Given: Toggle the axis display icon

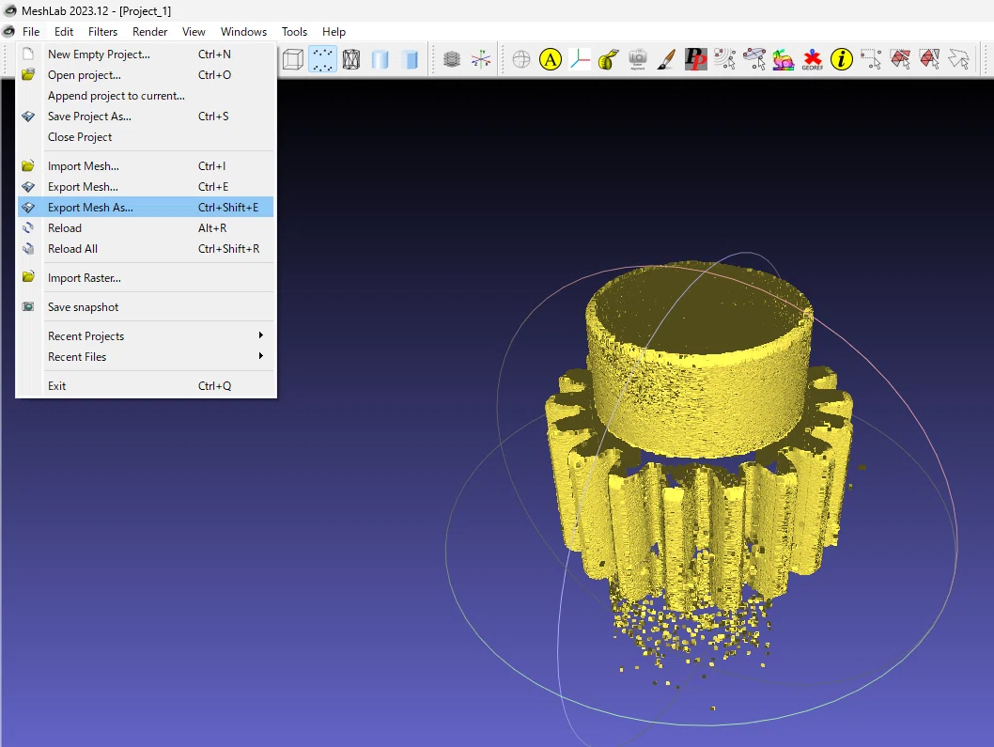Looking at the screenshot, I should tap(481, 59).
